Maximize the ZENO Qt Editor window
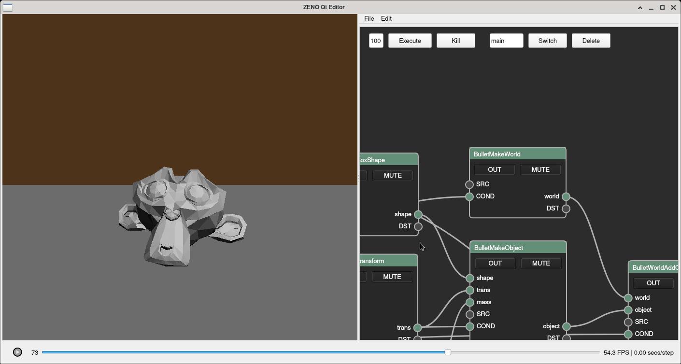The width and height of the screenshot is (681, 364). pos(662,7)
